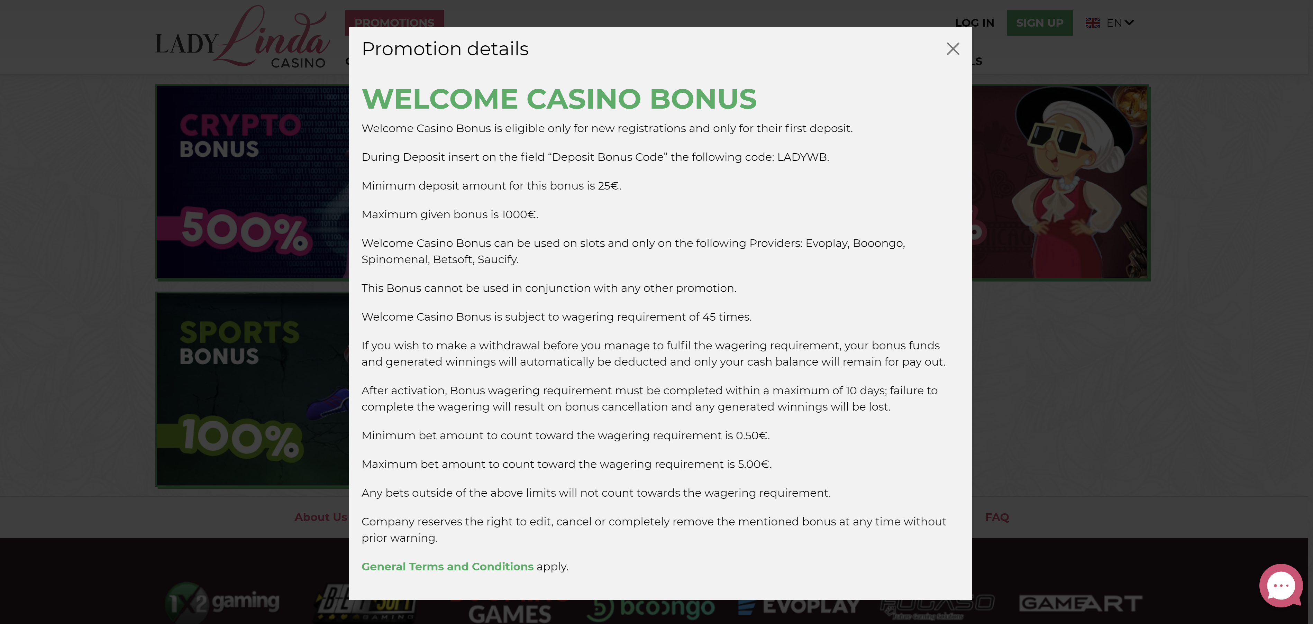Click the lady character promotion banner
This screenshot has width=1313, height=624.
(1060, 182)
